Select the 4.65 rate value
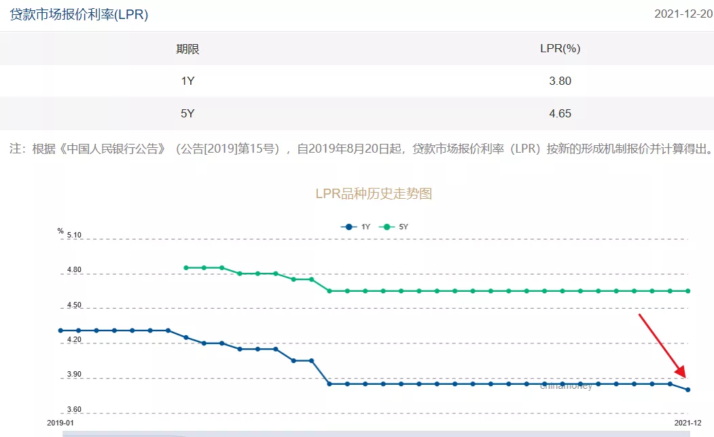714x437 pixels. [560, 113]
